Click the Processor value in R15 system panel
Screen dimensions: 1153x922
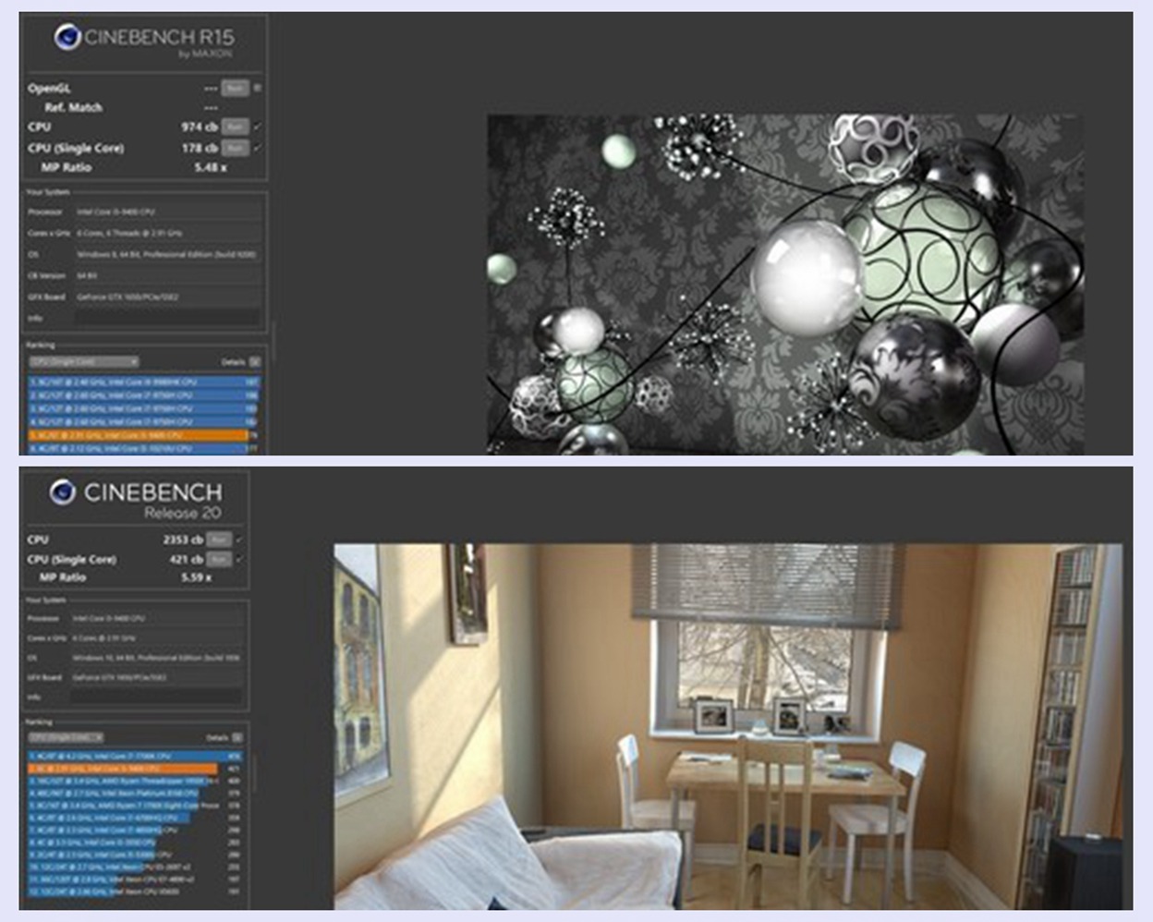tap(115, 212)
